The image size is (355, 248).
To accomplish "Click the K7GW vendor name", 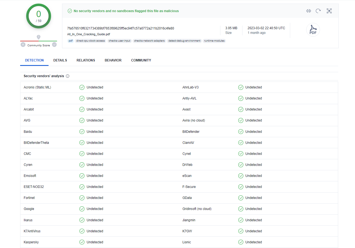I will [x=187, y=231].
